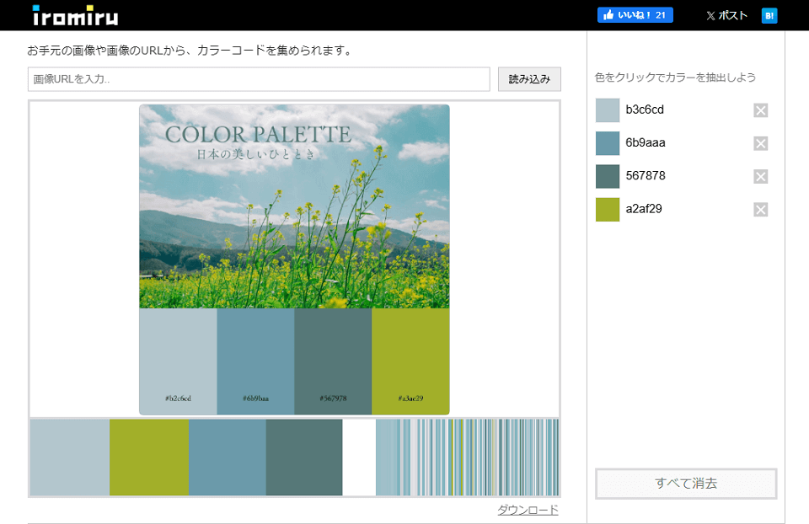The image size is (809, 524).
Task: Select the 567878 swatch in the sidebar
Action: pos(608,176)
